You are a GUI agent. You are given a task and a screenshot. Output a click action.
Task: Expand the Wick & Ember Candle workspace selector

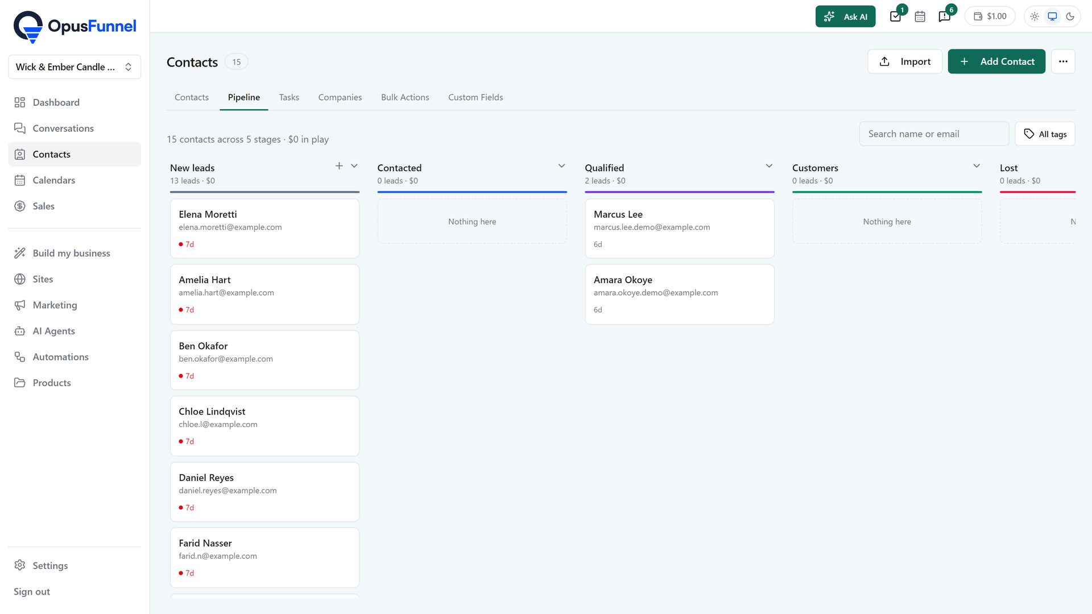[x=75, y=67]
